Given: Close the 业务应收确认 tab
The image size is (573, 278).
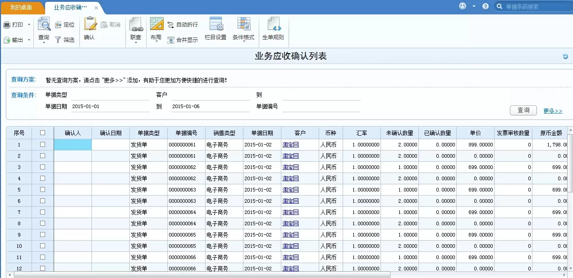Looking at the screenshot, I should click(x=96, y=8).
